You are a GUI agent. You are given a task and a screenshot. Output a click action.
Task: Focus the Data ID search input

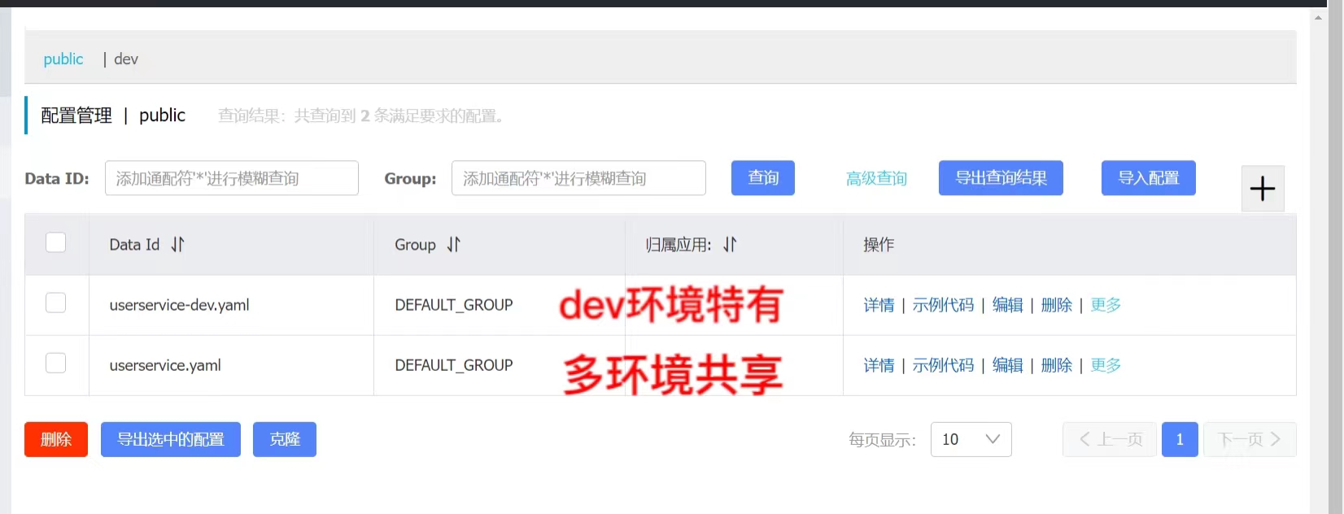click(232, 178)
